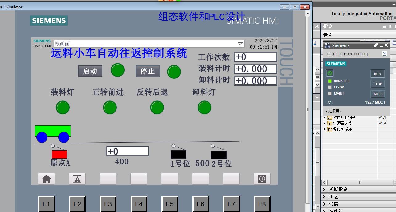Image resolution: width=396 pixels, height=212 pixels.
Task: Expand the 字逻辑运算 tree folder
Action: tap(324, 123)
